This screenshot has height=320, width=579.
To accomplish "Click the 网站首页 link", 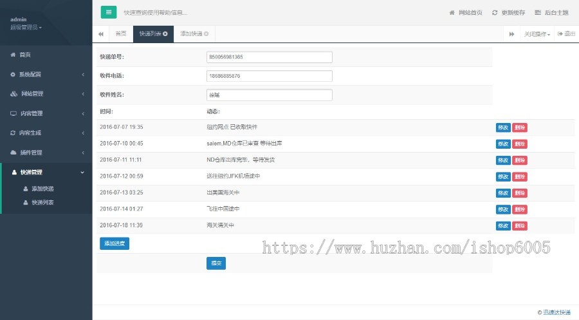I will click(470, 13).
